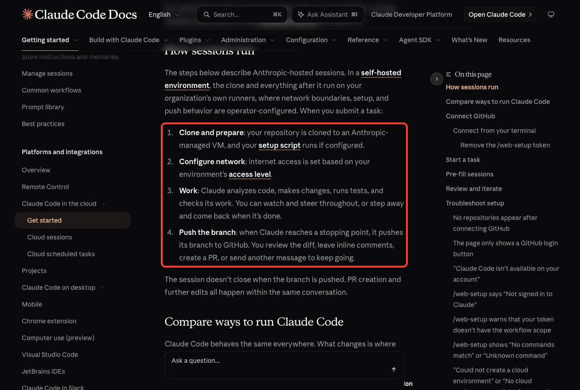
Task: Expand the Claude Code on desktop section
Action: [x=102, y=288]
